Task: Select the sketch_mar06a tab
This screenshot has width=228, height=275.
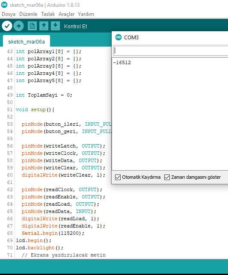Action: pos(27,41)
